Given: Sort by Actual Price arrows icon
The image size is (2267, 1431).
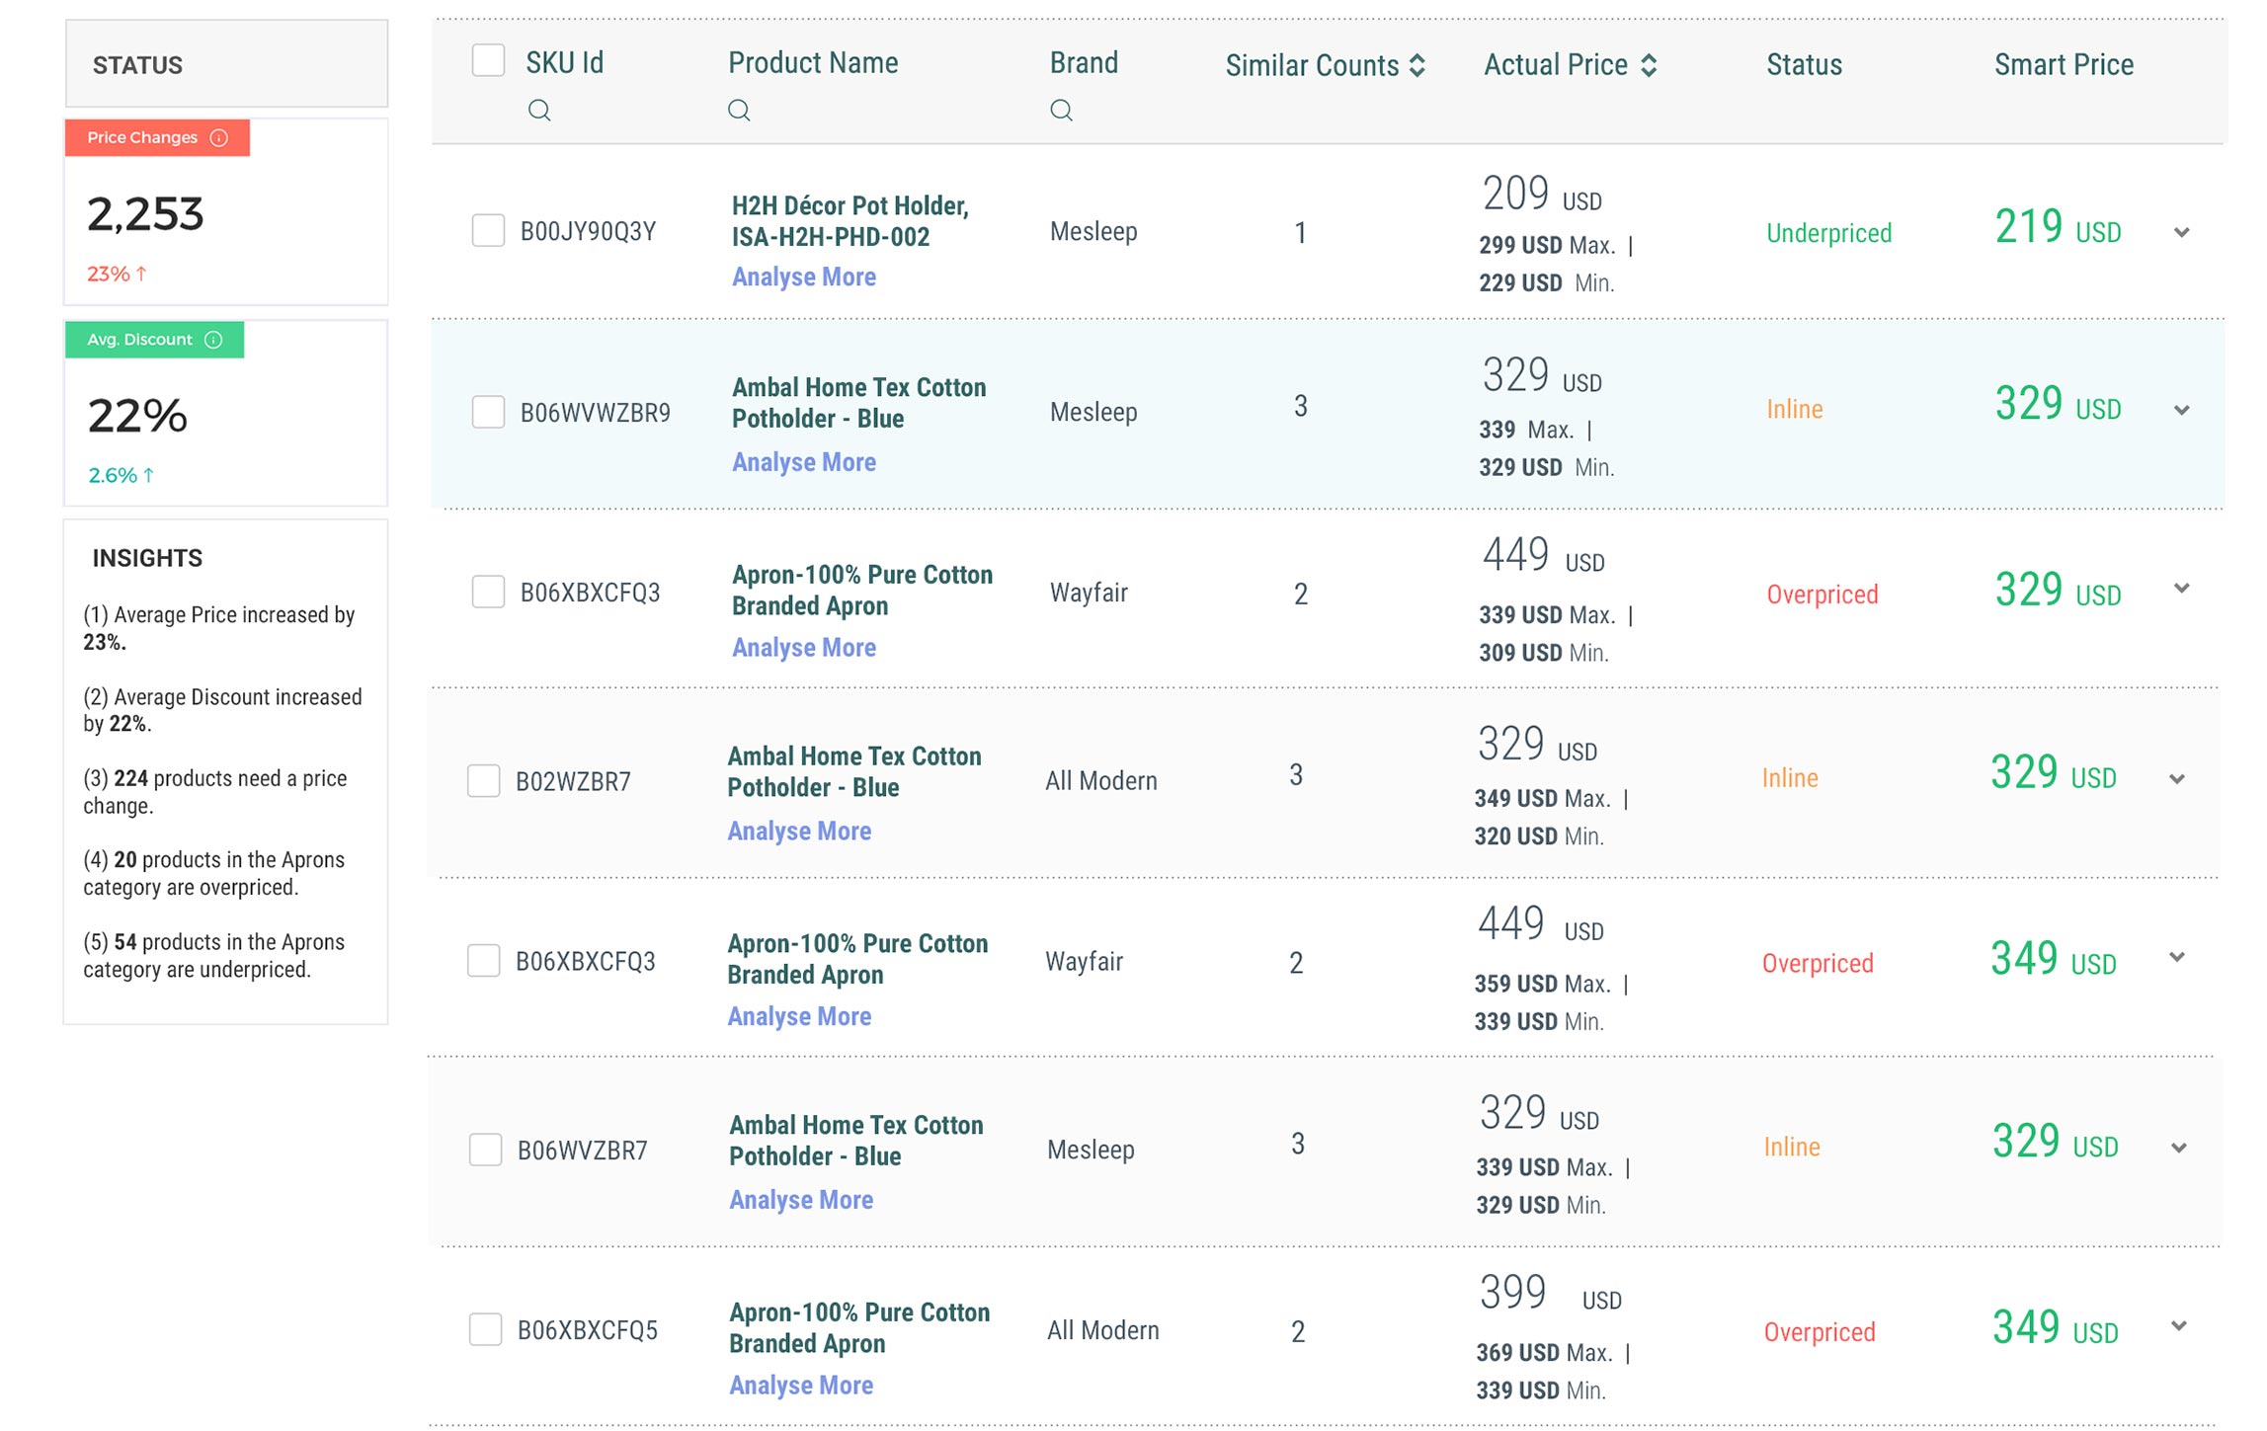Looking at the screenshot, I should click(x=1649, y=65).
